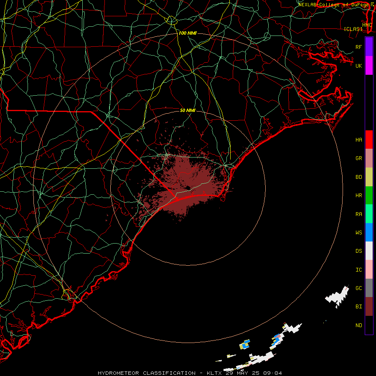This screenshot has height=376, width=376.
Task: Click the magenta UK legend color swatch
Action: [x=369, y=66]
